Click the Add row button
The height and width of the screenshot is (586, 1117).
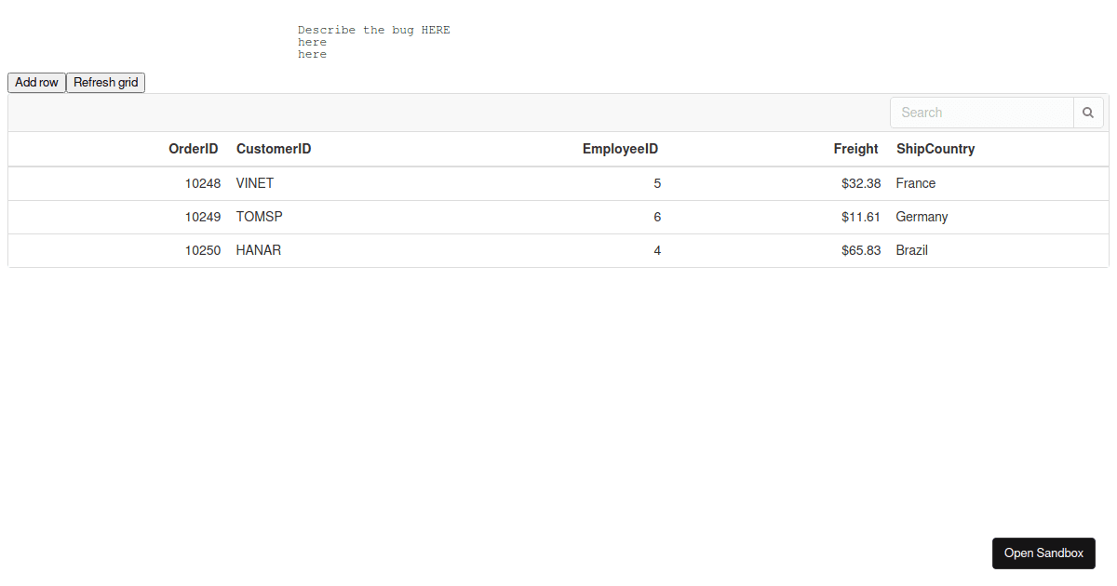click(x=37, y=83)
